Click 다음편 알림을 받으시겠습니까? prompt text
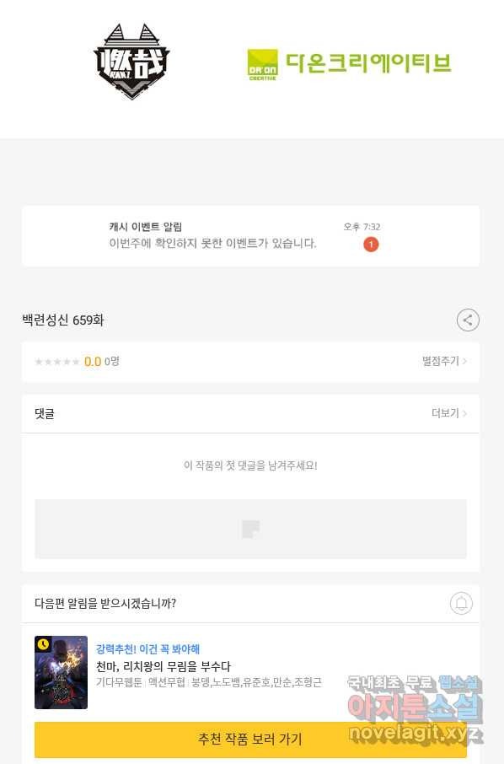Image resolution: width=504 pixels, height=764 pixels. point(105,603)
